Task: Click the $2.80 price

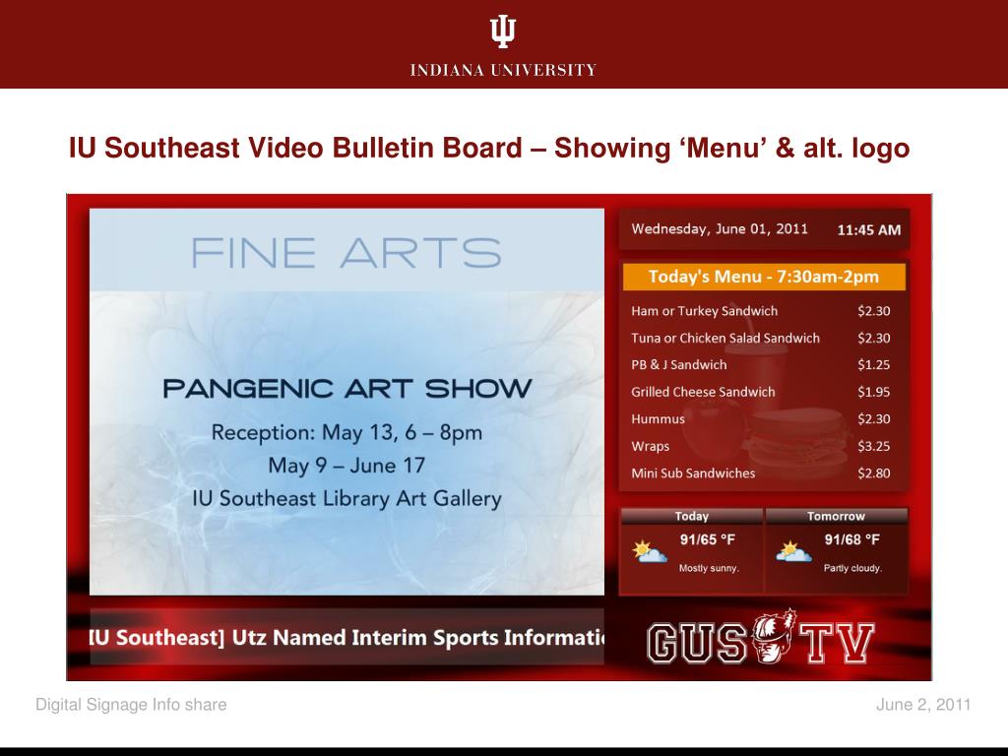Action: 874,473
